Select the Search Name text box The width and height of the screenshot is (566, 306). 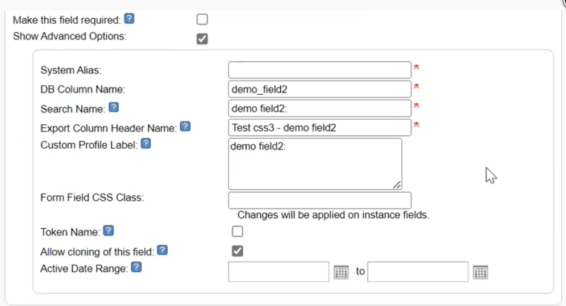[319, 108]
